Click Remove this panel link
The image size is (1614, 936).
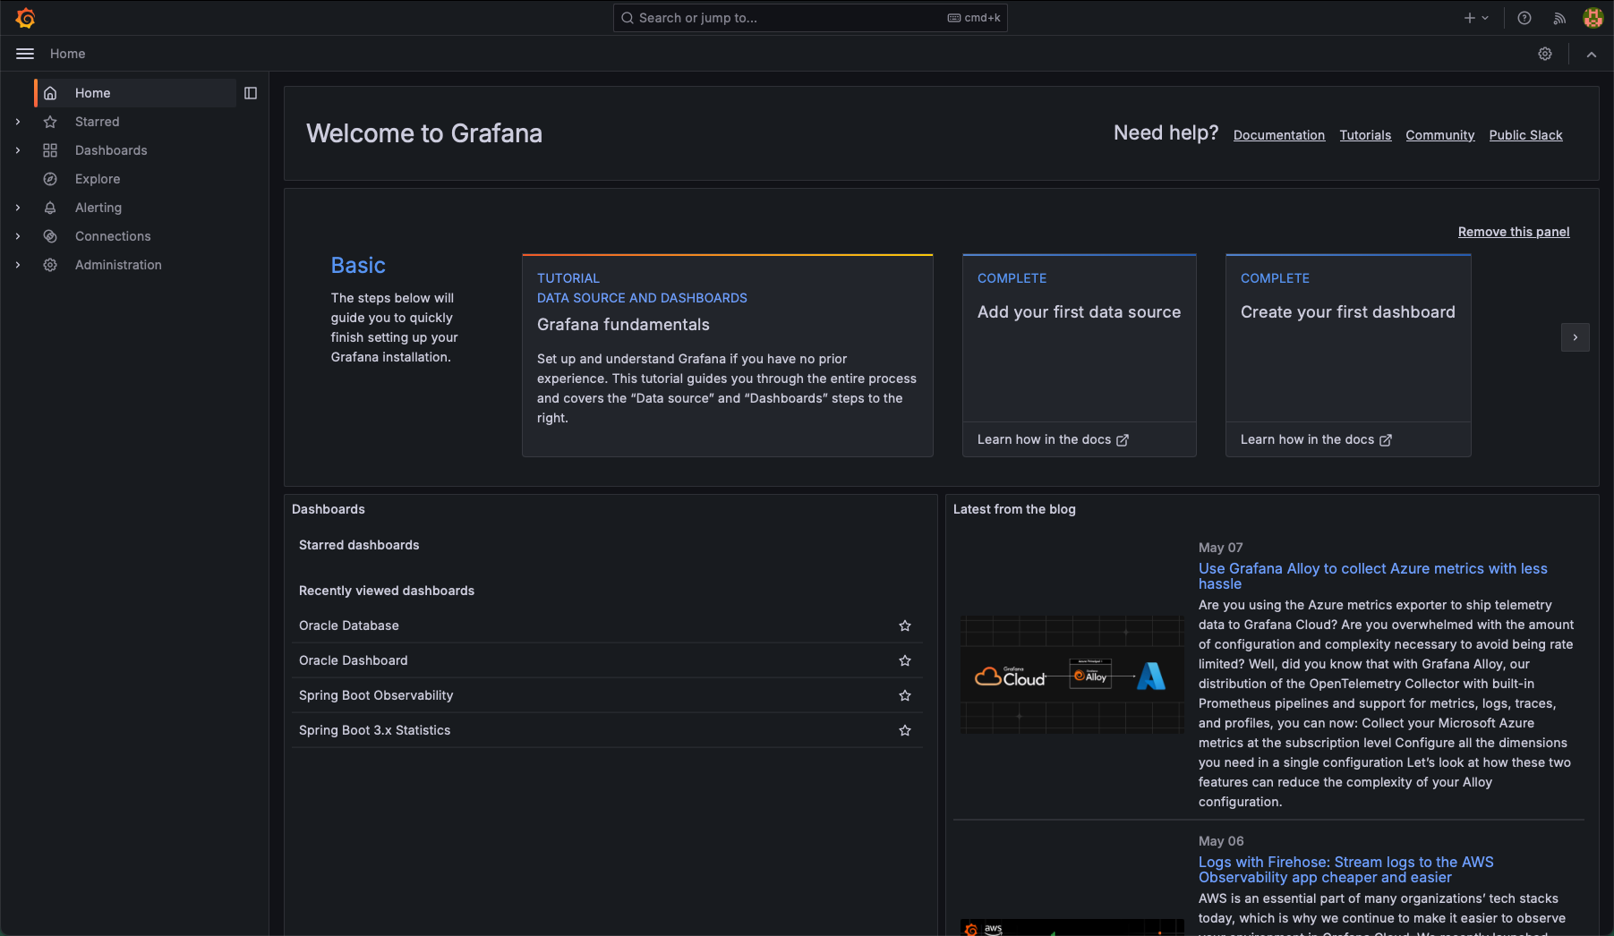1514,232
